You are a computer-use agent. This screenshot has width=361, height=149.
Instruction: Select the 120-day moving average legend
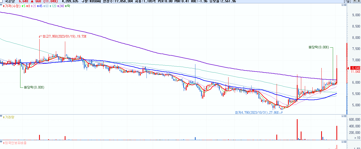[x=54, y=6]
